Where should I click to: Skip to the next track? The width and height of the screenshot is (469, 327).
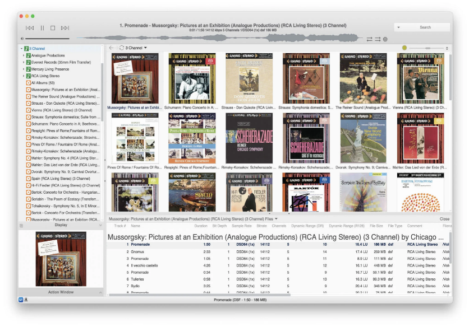65,28
